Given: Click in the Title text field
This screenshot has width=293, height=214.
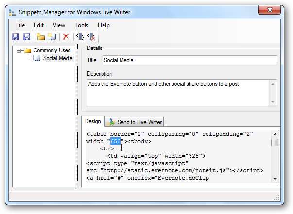Looking at the screenshot, I should coord(190,60).
